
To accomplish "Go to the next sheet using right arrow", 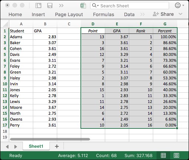I will (16, 146).
